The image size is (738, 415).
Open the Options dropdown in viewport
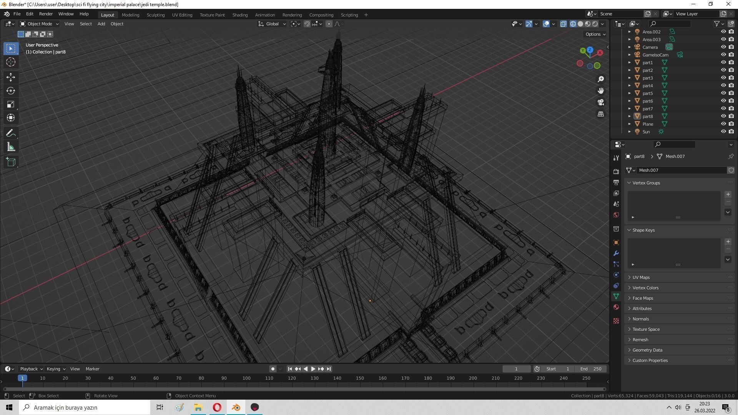pos(595,34)
